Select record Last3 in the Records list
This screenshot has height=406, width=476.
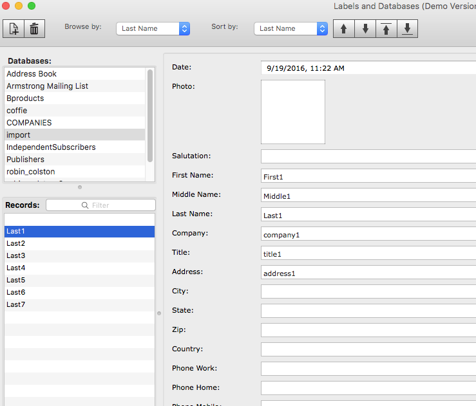click(16, 255)
